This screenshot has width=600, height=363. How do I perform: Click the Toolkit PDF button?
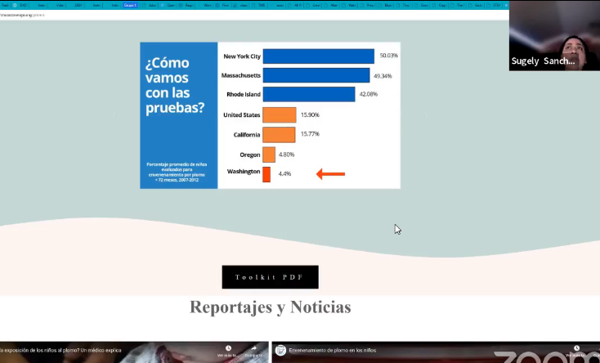coord(270,277)
